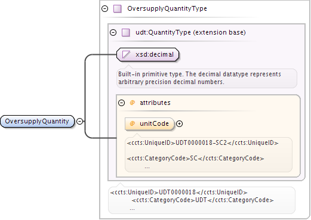Click the xsd:decimal simple type icon
This screenshot has width=311, height=220.
(x=126, y=54)
